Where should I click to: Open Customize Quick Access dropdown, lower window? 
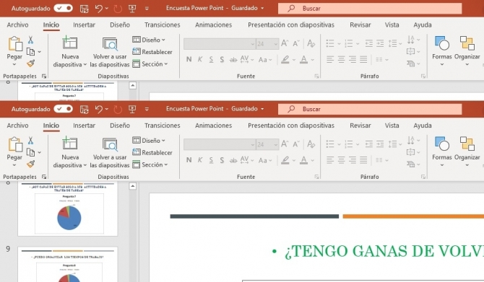point(147,109)
